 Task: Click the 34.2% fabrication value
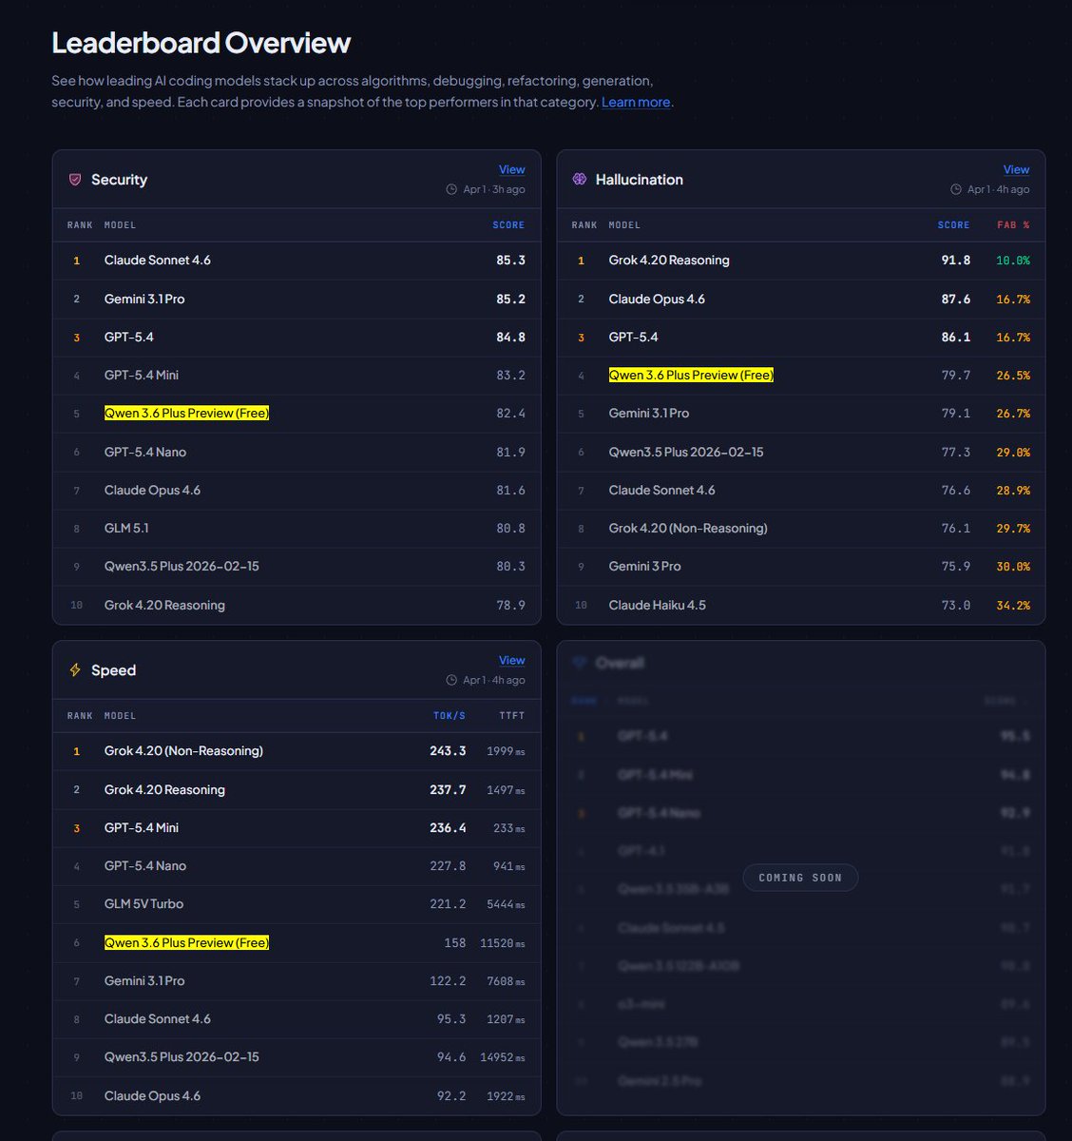[x=1013, y=605]
